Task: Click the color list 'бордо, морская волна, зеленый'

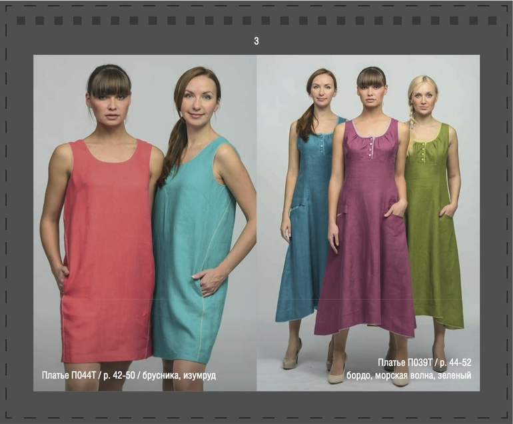Action: (x=409, y=375)
